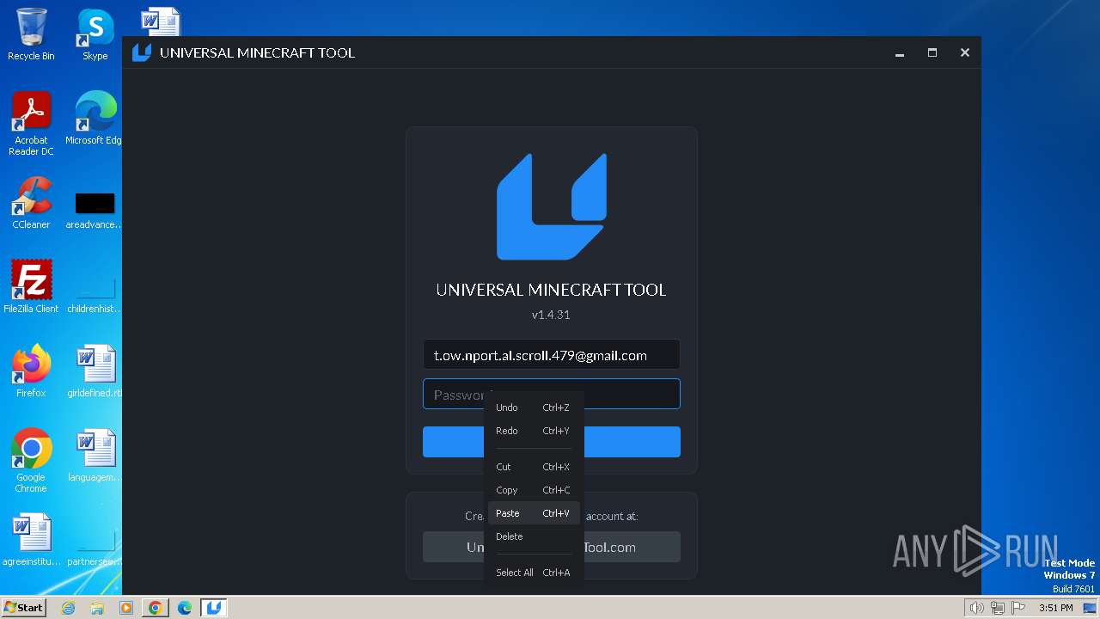Open the Word document icon behind app window
The width and height of the screenshot is (1100, 619).
click(x=161, y=21)
